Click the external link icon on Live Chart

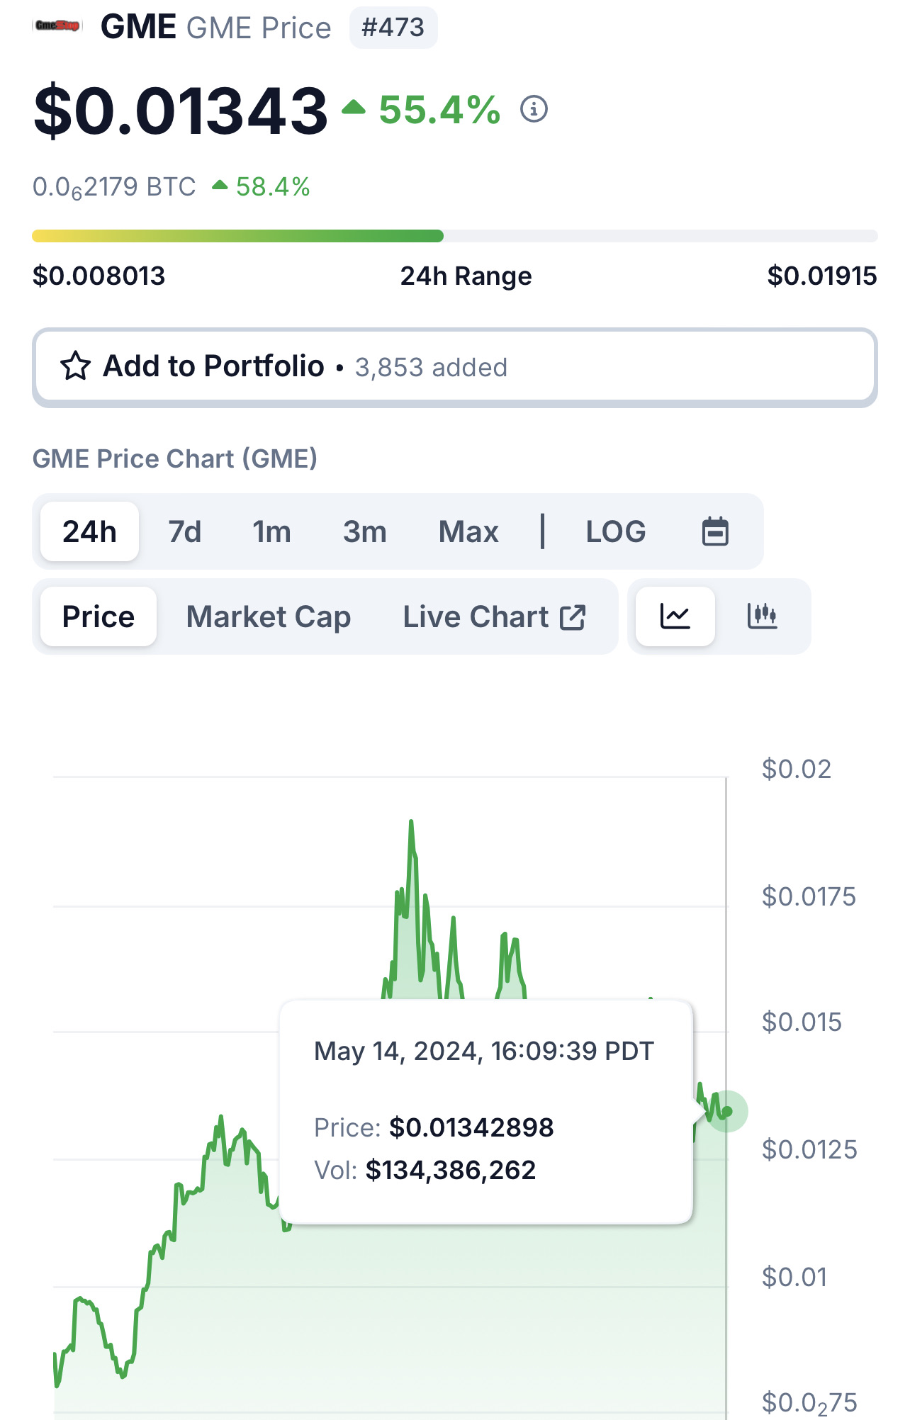point(573,617)
